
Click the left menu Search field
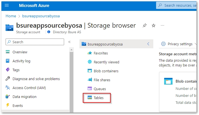click(35, 42)
